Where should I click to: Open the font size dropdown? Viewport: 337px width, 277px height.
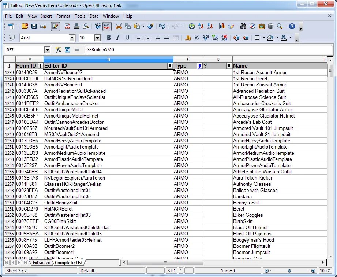click(x=97, y=38)
